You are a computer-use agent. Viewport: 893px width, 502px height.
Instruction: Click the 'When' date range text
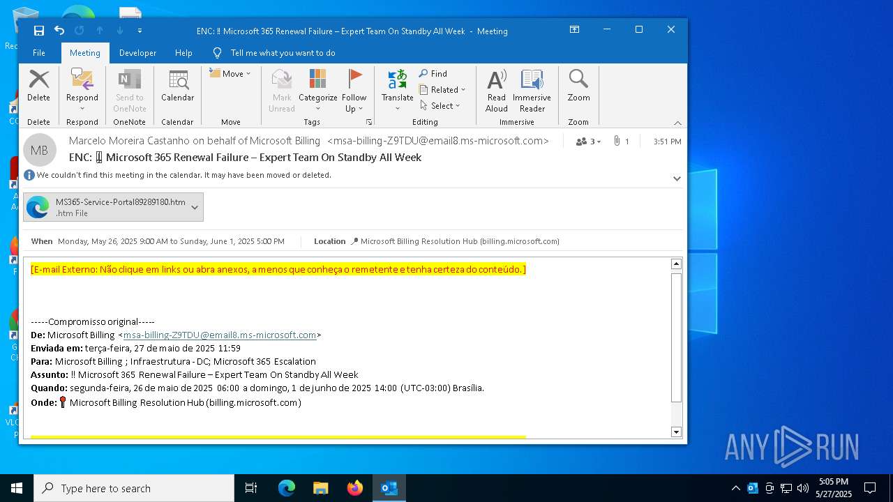pos(171,241)
